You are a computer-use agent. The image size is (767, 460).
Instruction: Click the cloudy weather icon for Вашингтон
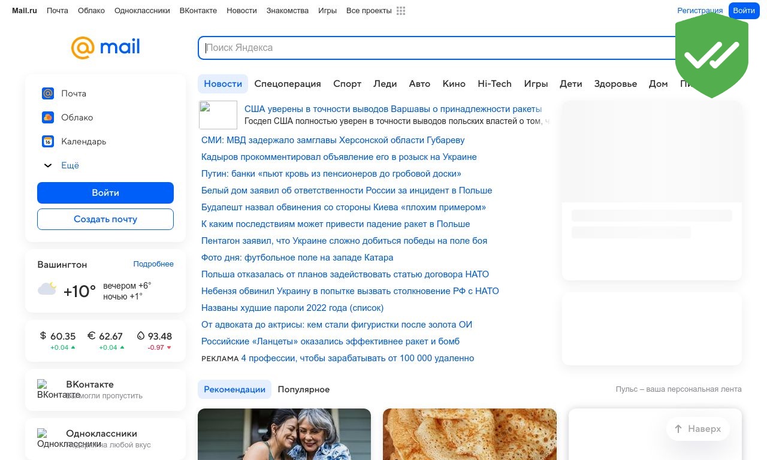[x=47, y=289]
